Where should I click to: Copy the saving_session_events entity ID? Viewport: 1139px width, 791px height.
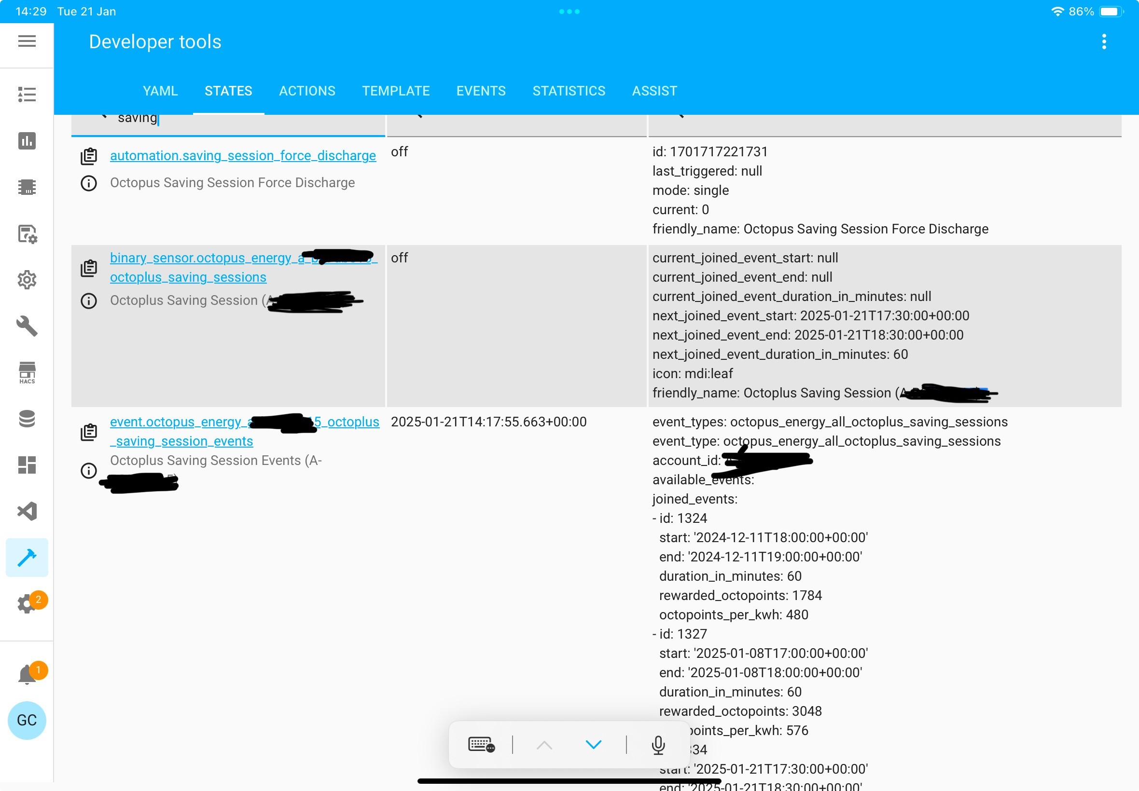pos(89,432)
